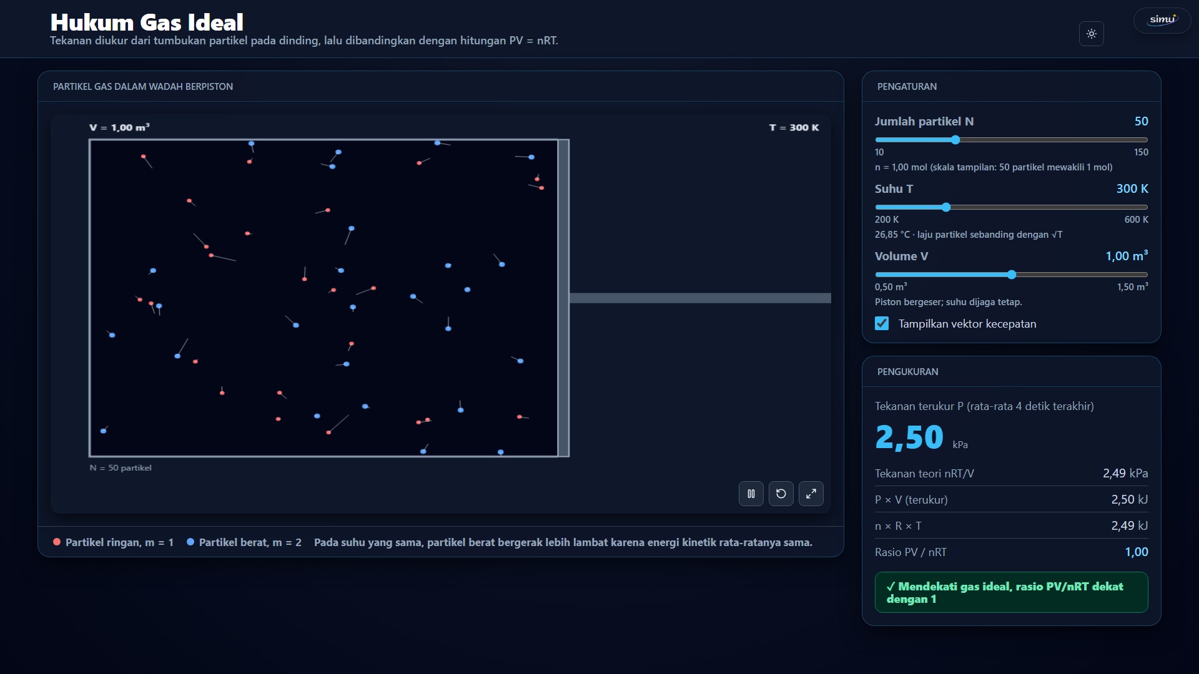1199x674 pixels.
Task: Click the Hukum Gas Ideal title
Action: click(x=147, y=22)
